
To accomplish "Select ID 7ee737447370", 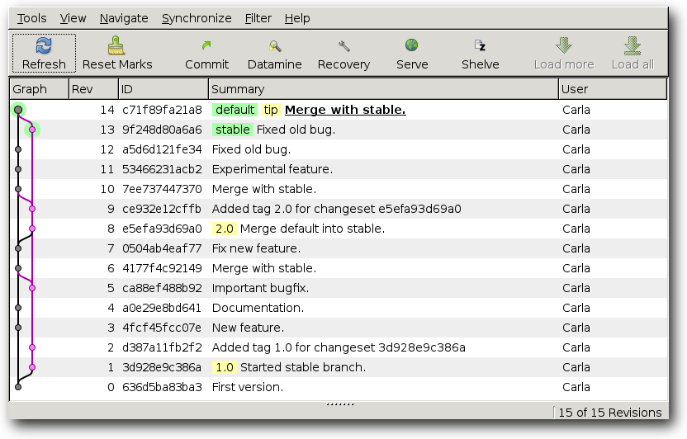I will [x=162, y=189].
